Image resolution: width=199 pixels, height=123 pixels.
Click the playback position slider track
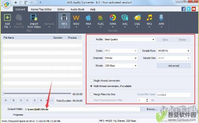(37, 93)
